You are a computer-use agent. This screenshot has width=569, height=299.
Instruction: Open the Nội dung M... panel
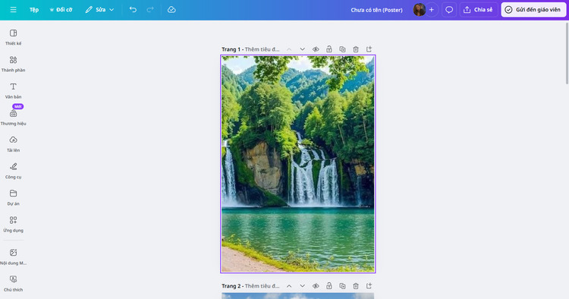pyautogui.click(x=14, y=257)
